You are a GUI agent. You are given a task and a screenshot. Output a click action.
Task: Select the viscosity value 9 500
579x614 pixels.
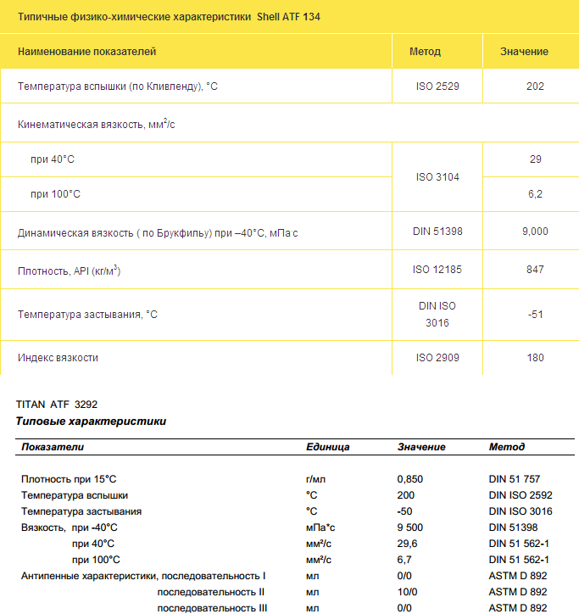[x=410, y=527]
